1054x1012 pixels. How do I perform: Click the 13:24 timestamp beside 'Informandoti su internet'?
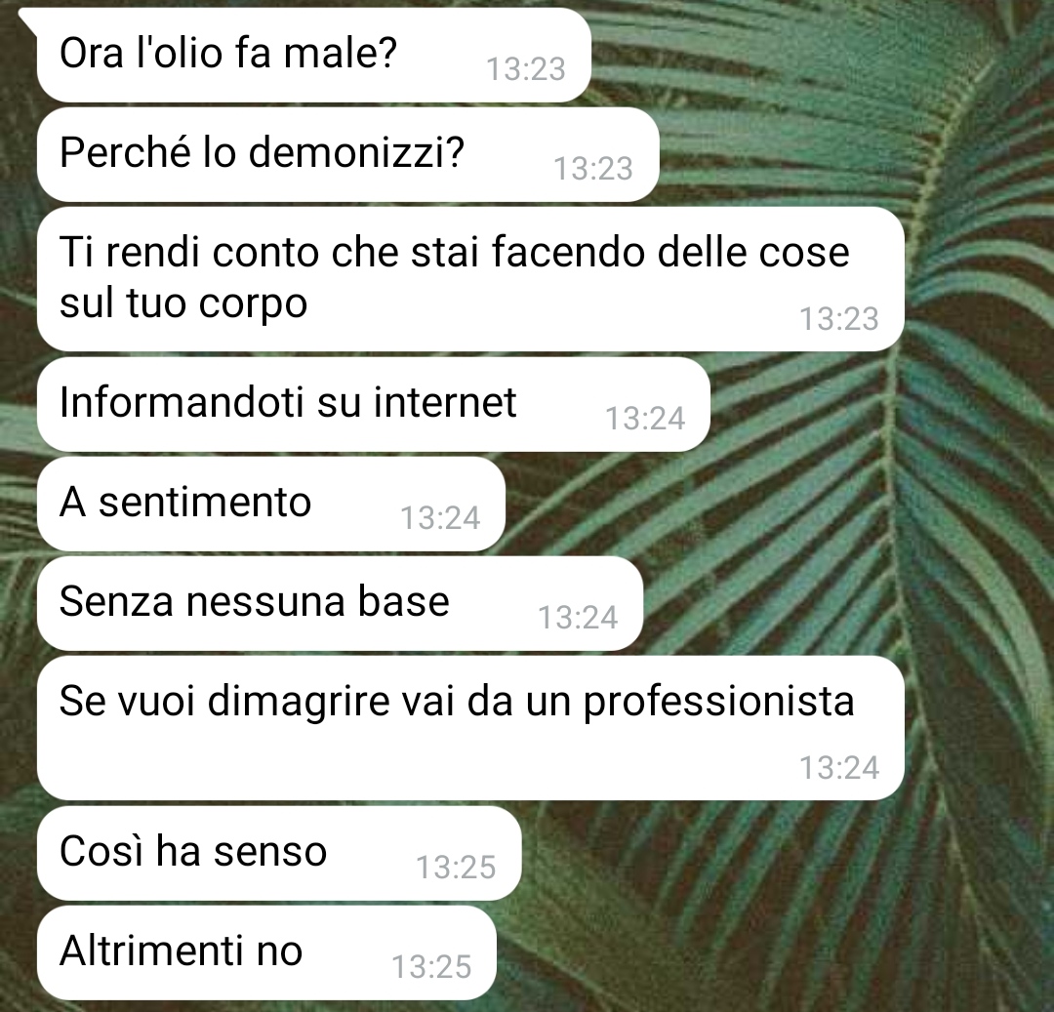click(x=645, y=419)
